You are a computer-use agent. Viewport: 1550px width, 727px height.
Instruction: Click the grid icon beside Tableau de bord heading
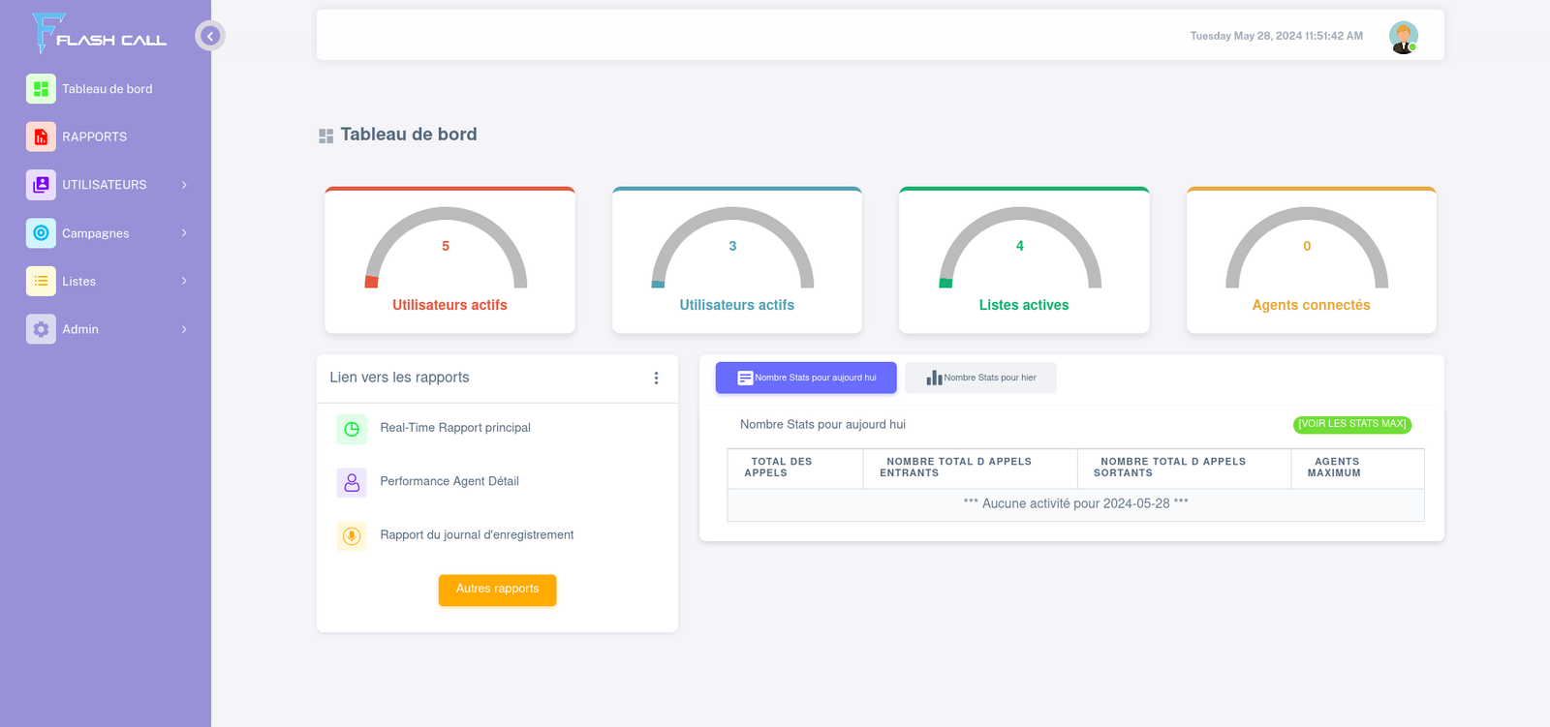tap(326, 136)
